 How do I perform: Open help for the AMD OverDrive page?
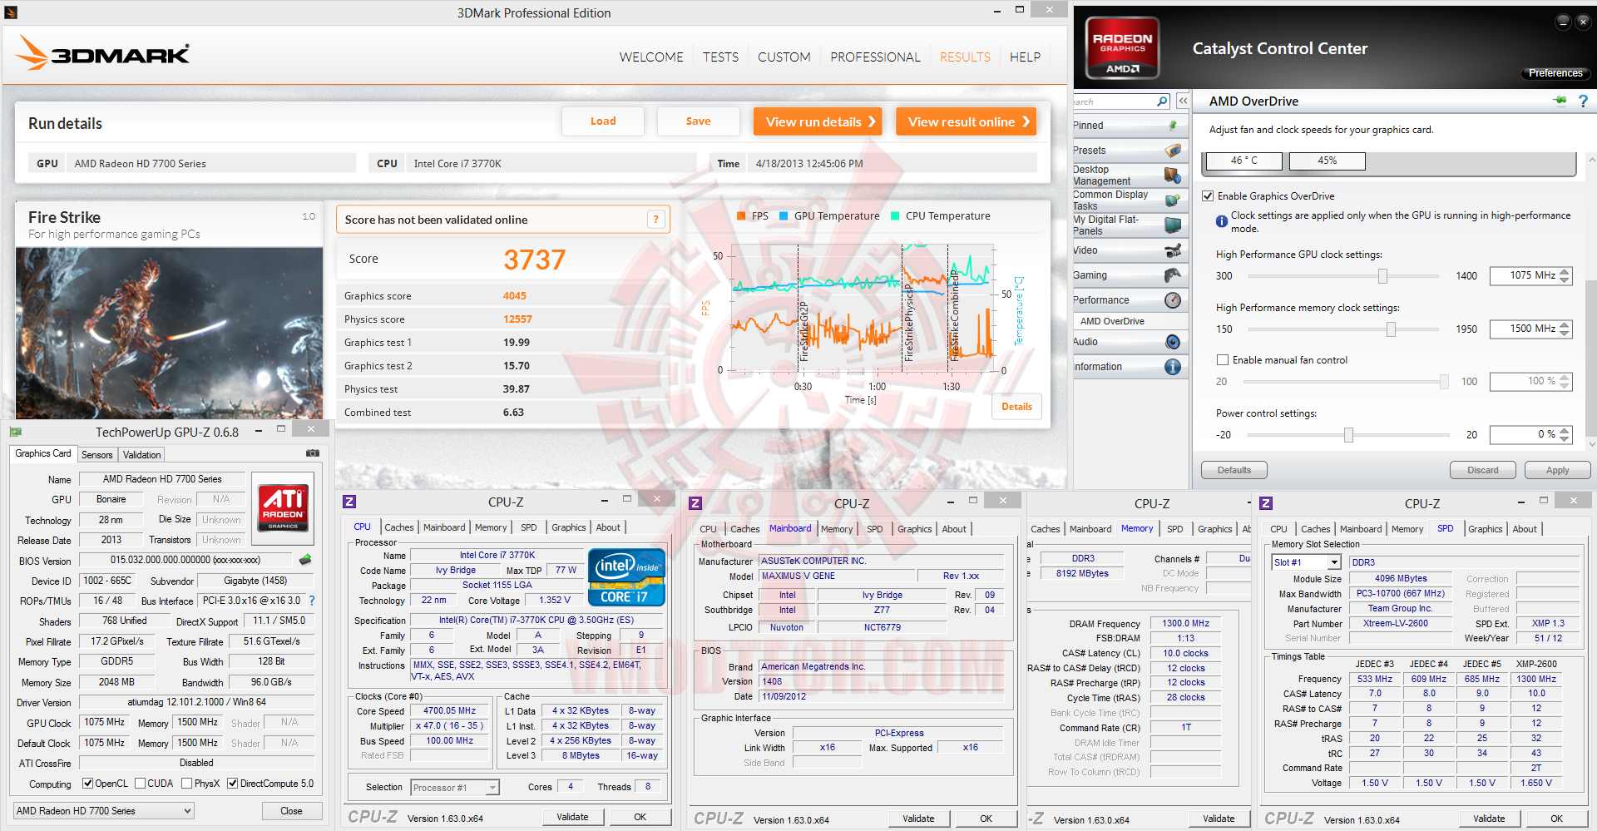point(1583,101)
